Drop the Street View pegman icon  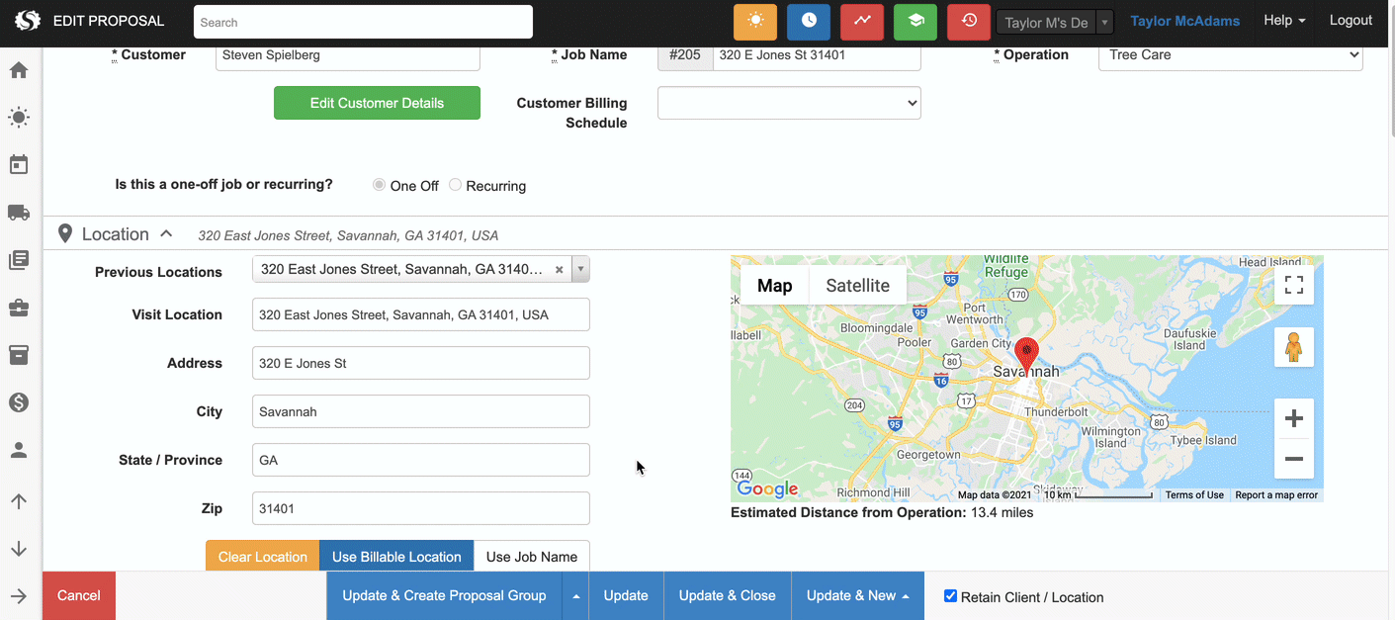(1293, 347)
